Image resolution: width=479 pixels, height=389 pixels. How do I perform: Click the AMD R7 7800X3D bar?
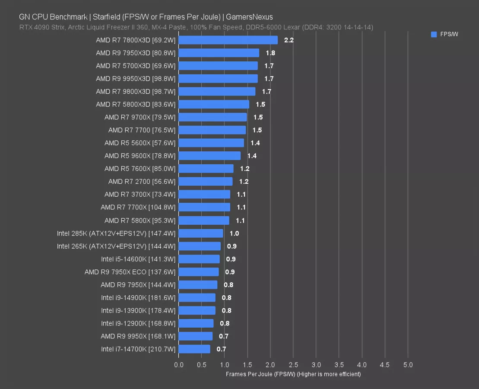coord(228,40)
